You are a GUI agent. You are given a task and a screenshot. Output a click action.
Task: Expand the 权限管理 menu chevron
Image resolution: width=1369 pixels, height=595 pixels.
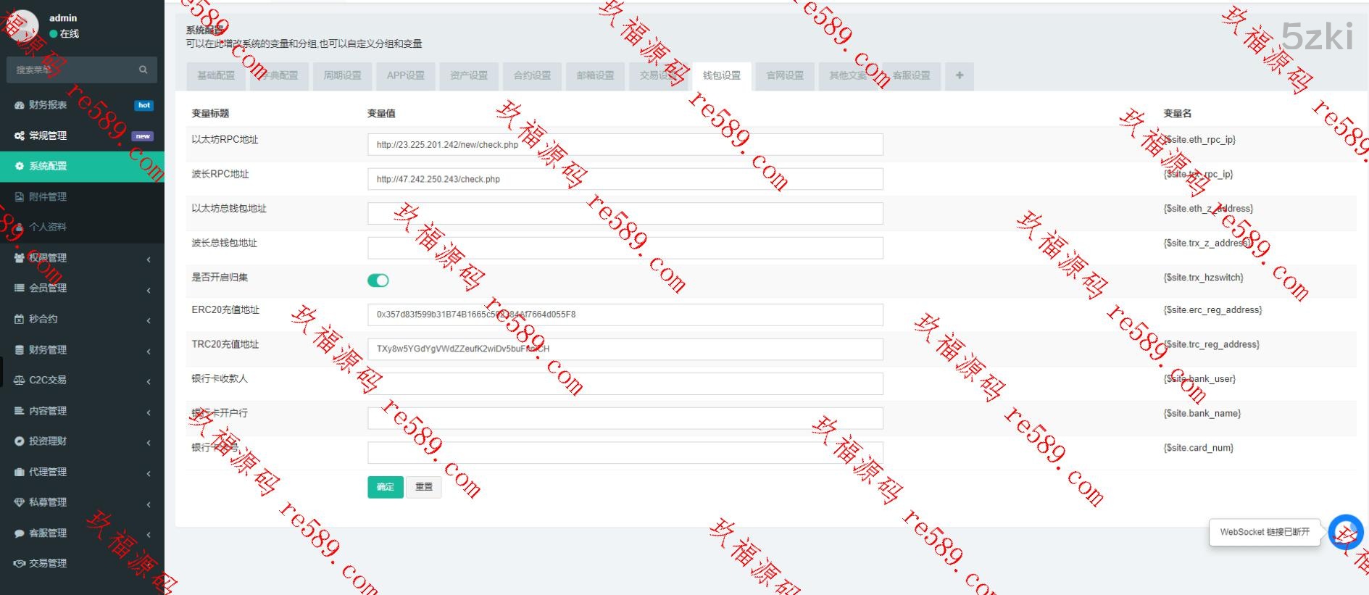click(x=149, y=259)
